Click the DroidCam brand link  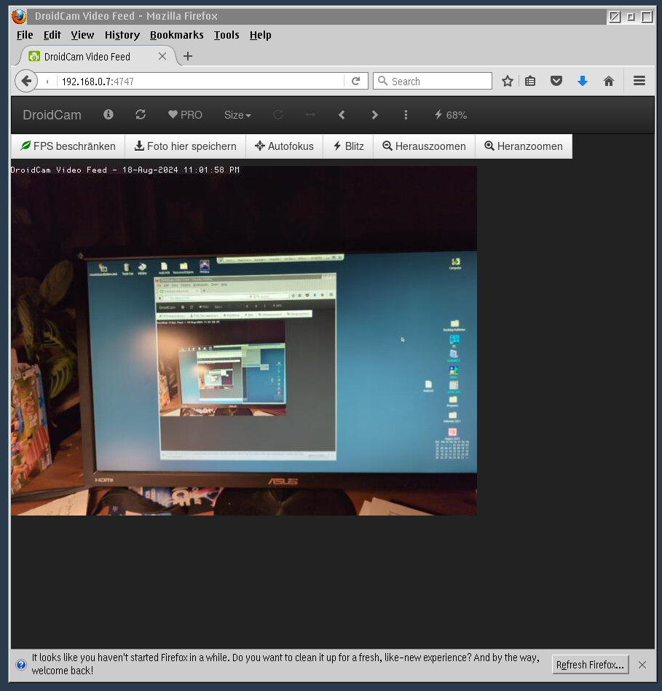tap(52, 115)
